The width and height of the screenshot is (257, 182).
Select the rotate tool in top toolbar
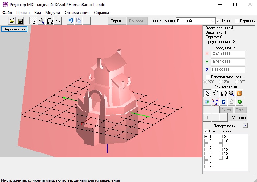pos(50,21)
